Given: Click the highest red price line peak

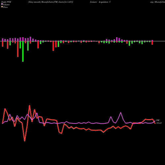Looking at the screenshot, I should click(x=29, y=105).
